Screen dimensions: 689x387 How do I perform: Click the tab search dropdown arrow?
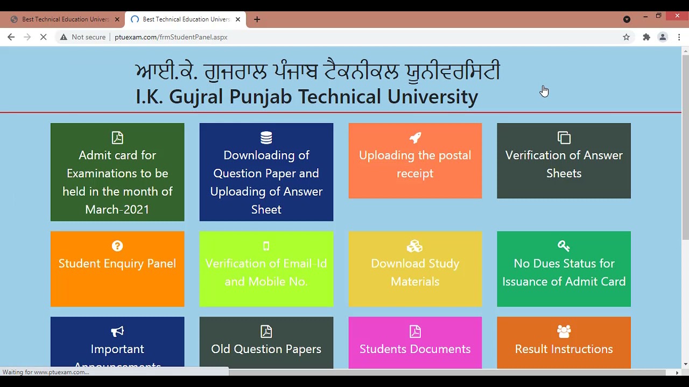coord(627,19)
